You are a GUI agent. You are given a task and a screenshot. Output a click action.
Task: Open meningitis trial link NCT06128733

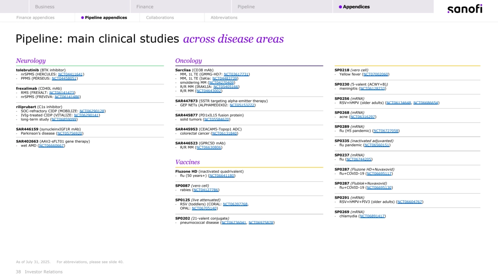pyautogui.click(x=372, y=89)
